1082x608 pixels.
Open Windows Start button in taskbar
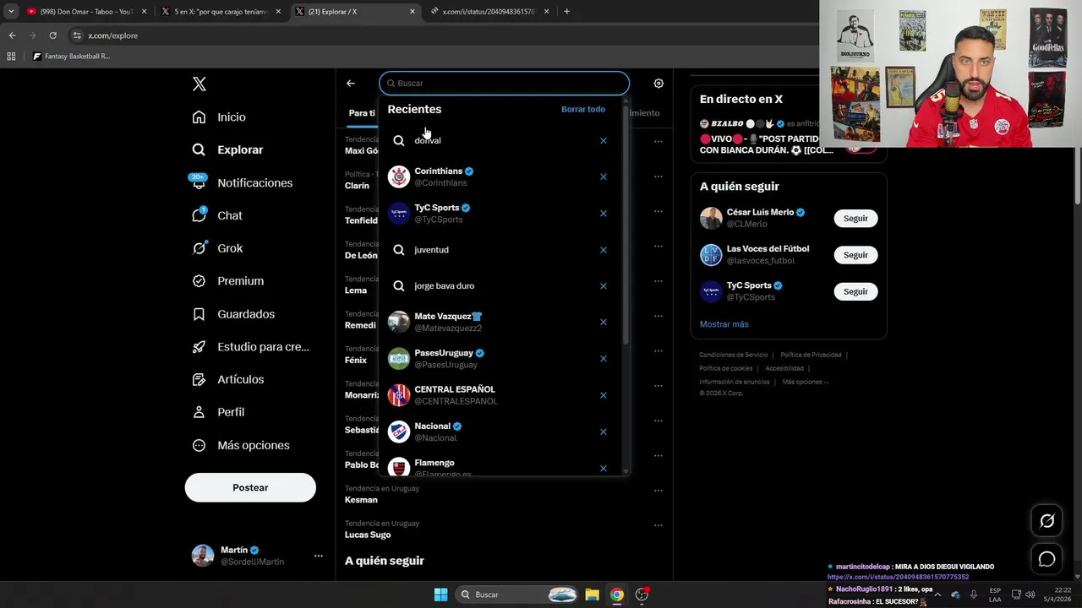tap(440, 594)
